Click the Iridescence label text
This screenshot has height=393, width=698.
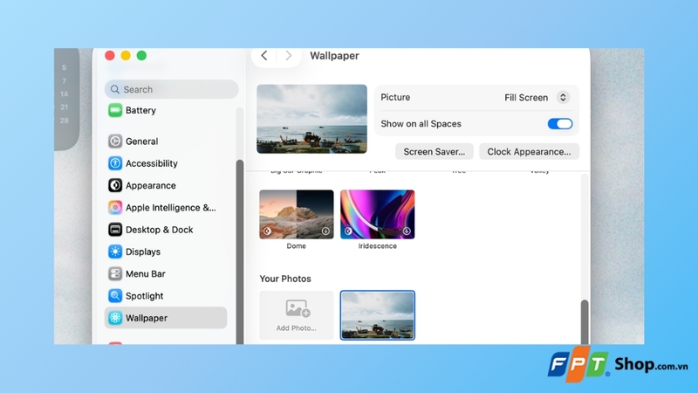point(378,246)
